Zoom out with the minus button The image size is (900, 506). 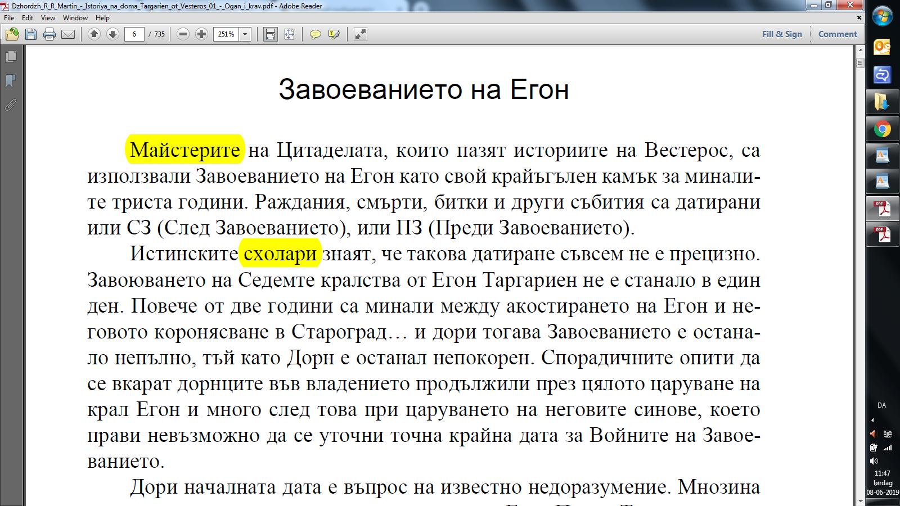coord(183,34)
